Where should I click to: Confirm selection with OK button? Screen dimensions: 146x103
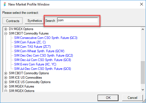point(108,98)
